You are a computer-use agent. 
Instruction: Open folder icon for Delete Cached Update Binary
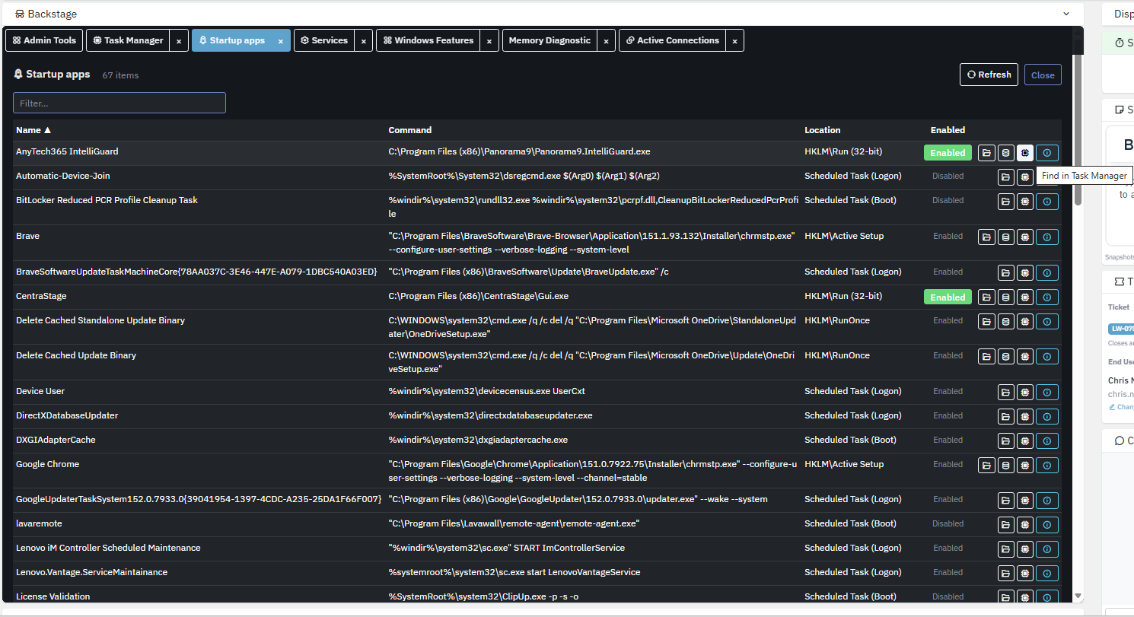(986, 356)
